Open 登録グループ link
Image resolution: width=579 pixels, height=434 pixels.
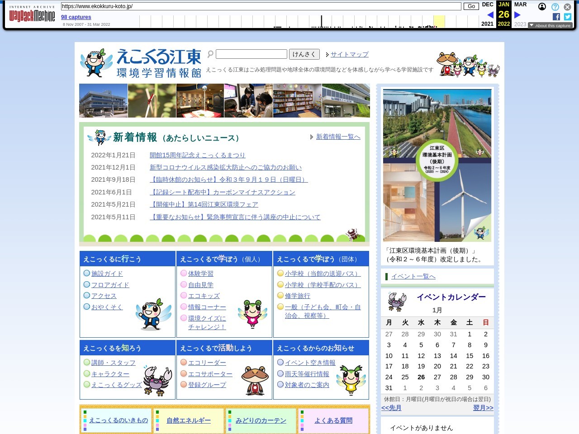coord(207,385)
